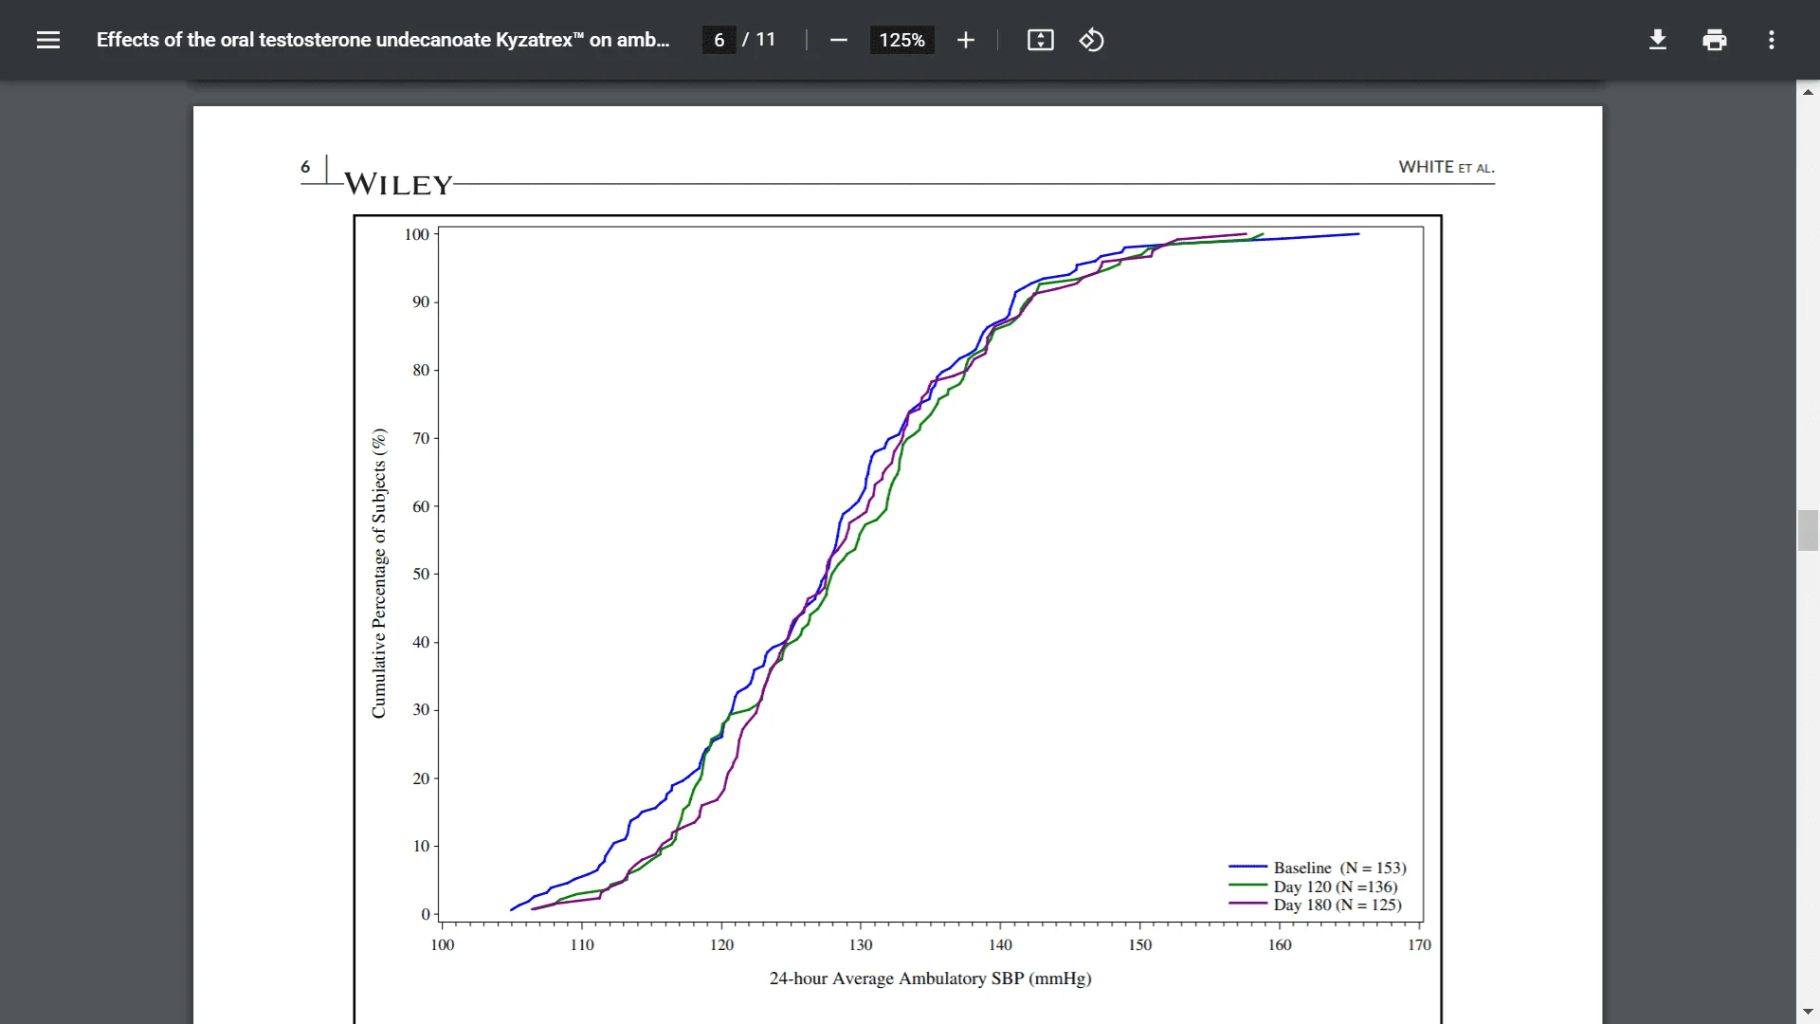
Task: Print the document
Action: point(1714,40)
